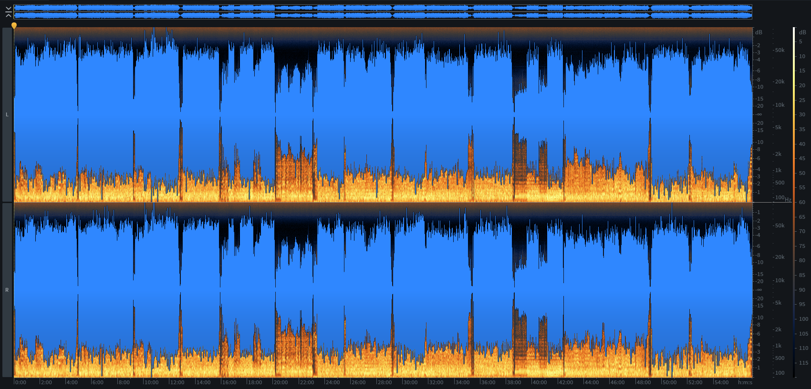Viewport: 811px width, 389px height.
Task: Click the 10:00 mark on time ruler
Action: (x=151, y=382)
